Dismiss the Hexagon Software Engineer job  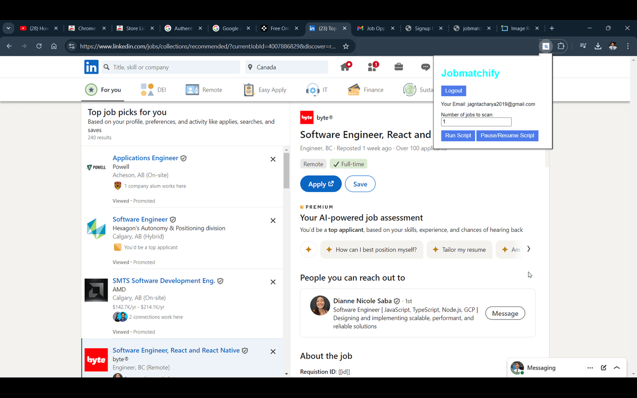[273, 220]
